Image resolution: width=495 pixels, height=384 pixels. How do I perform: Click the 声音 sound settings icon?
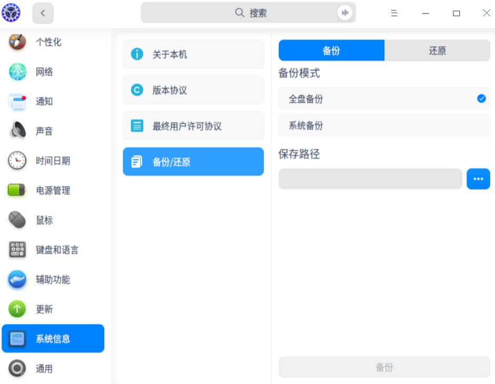(44, 130)
